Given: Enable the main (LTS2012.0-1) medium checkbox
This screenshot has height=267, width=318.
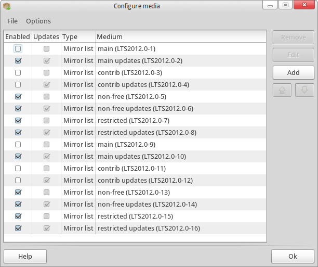Looking at the screenshot, I should tap(18, 49).
